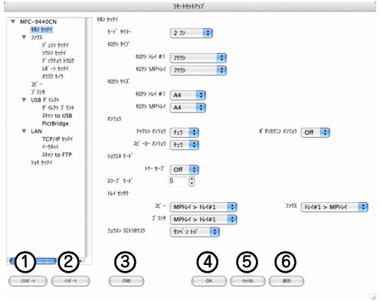Open the モード タイマー dropdown showing 2 フン
The width and height of the screenshot is (380, 301).
(x=192, y=33)
